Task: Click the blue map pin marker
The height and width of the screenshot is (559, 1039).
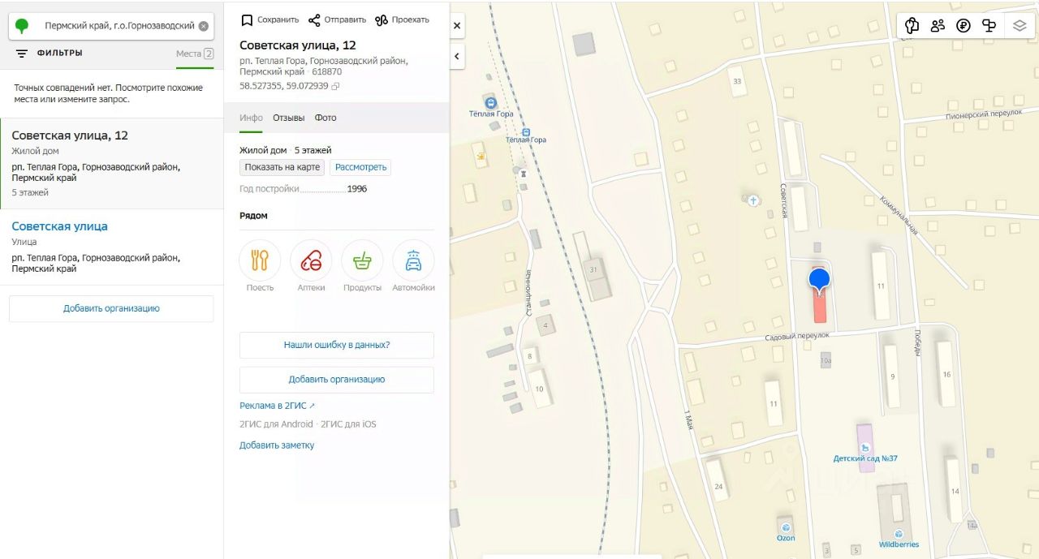Action: click(819, 281)
